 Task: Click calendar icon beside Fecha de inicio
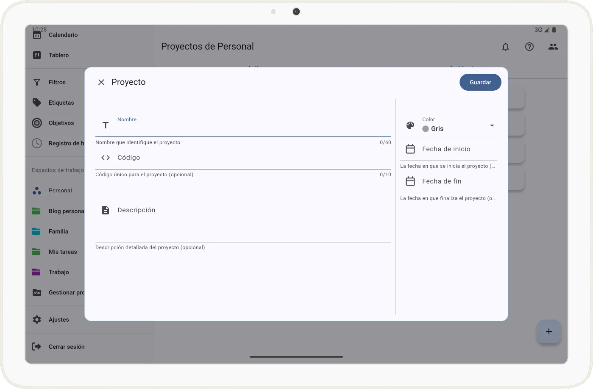point(410,149)
